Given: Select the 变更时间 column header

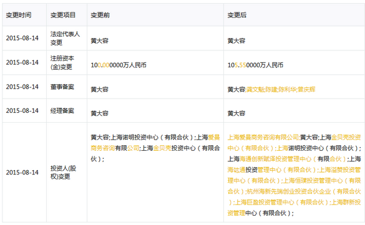Looking at the screenshot, I should point(19,15).
